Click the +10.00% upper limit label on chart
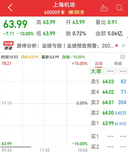Screen dimensions: 128x152 click(x=80, y=63)
